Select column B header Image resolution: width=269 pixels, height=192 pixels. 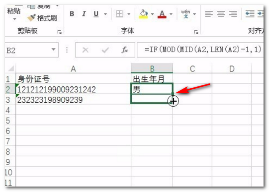coord(152,68)
